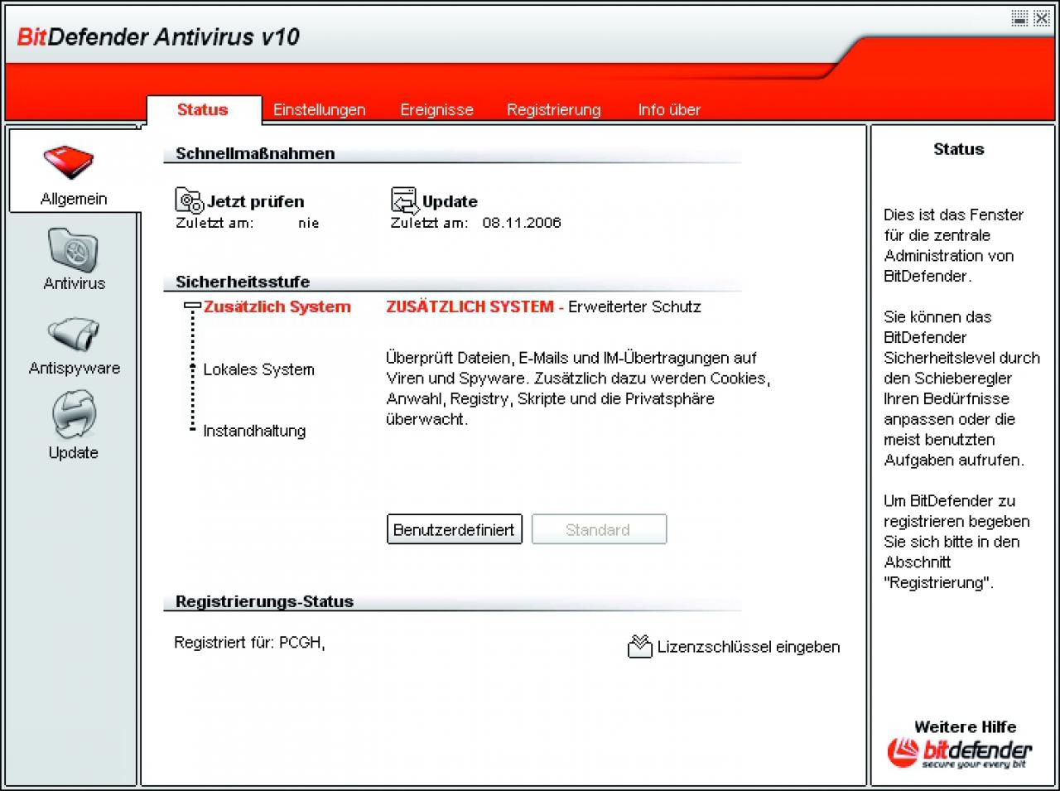Screen dimensions: 1060x791
Task: Click the Update sidebar label
Action: pyautogui.click(x=74, y=452)
